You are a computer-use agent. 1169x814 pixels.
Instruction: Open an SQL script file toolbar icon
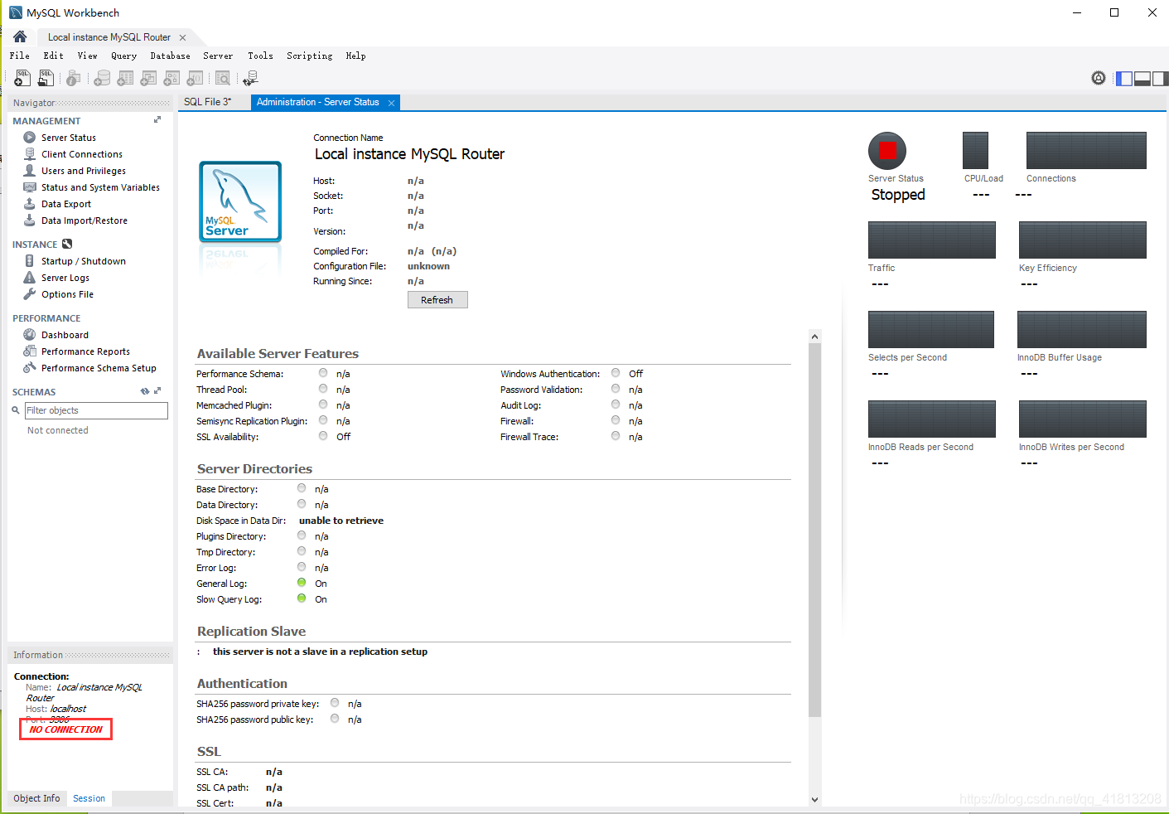pos(46,78)
